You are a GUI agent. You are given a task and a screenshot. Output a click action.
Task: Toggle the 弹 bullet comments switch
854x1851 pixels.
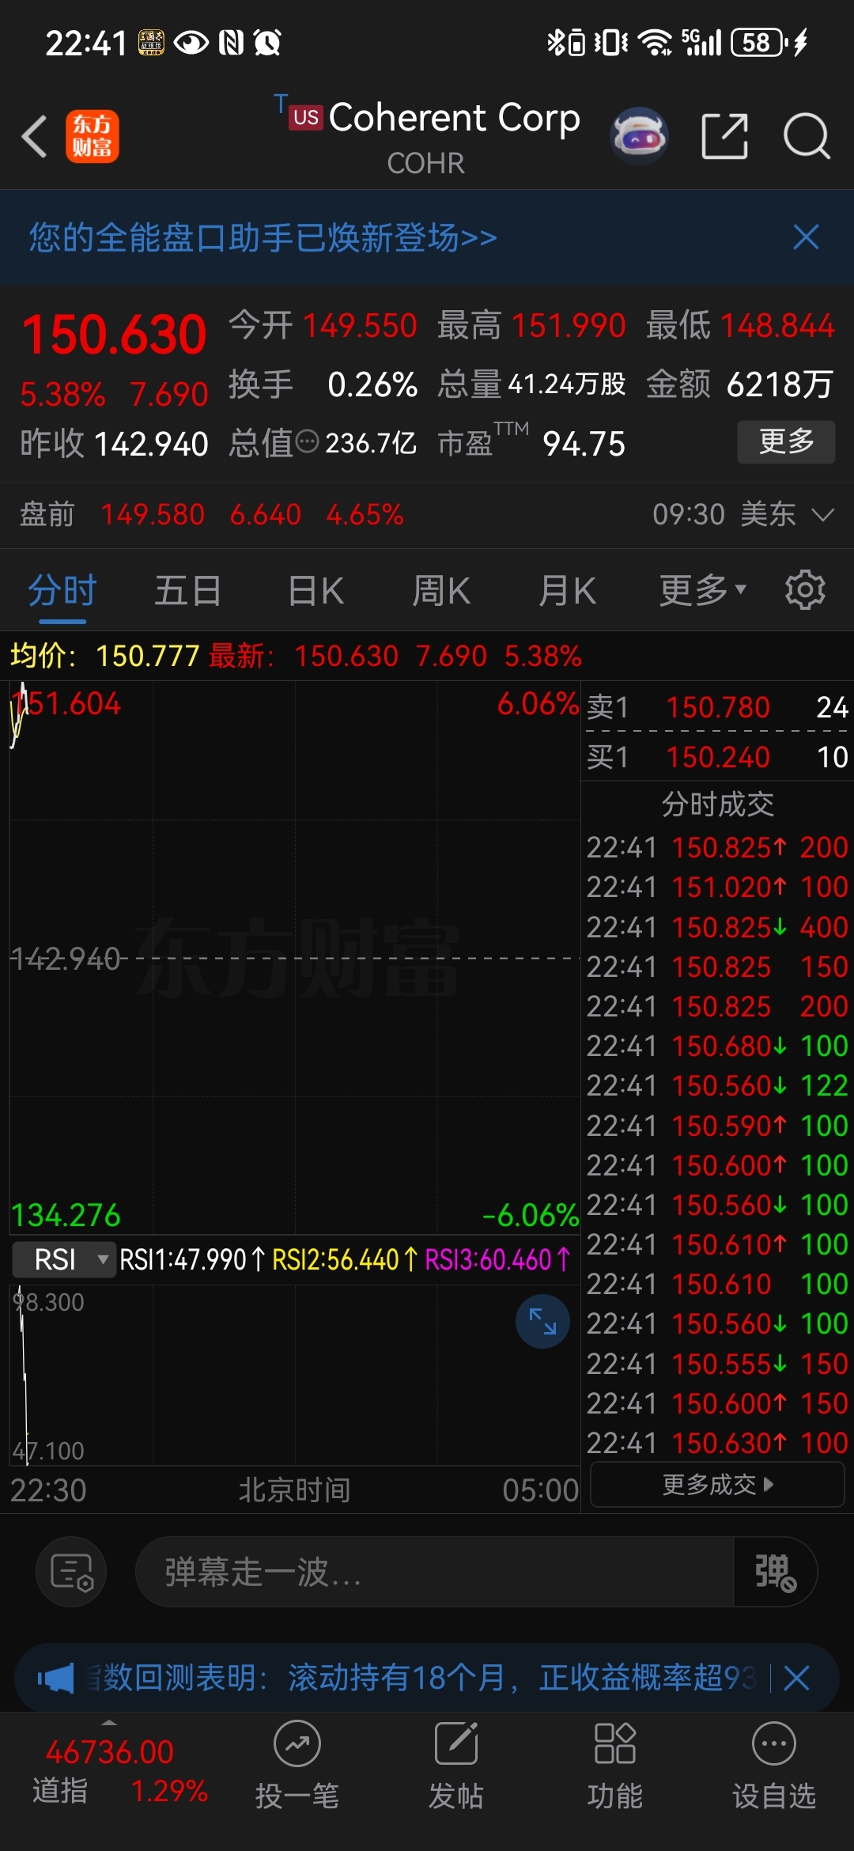coord(775,1572)
